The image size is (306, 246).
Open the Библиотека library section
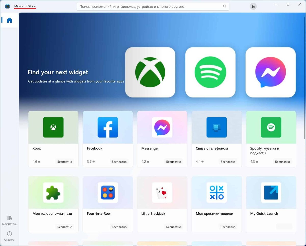[9, 220]
